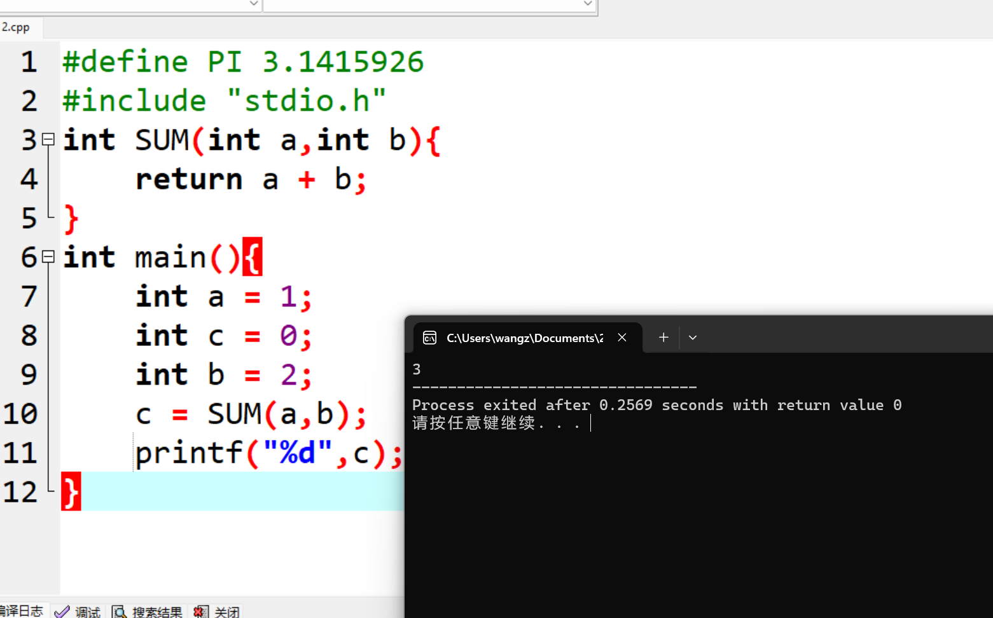Close the C:\Users\wangz terminal tab
This screenshot has width=993, height=618.
(x=622, y=338)
